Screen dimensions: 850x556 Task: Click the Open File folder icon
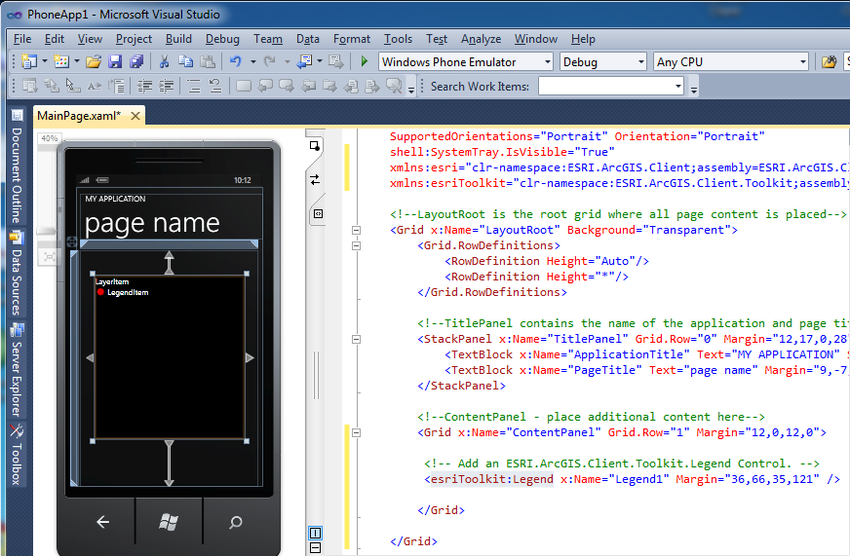click(94, 61)
